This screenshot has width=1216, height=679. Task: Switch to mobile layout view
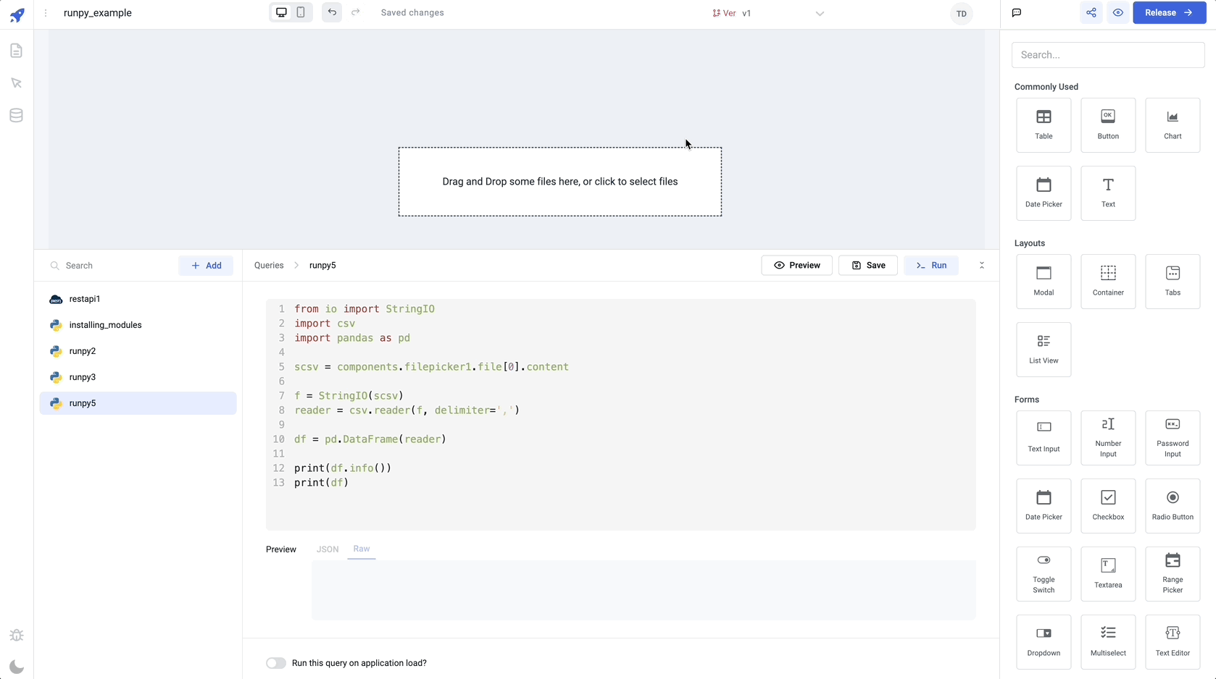[x=301, y=12]
